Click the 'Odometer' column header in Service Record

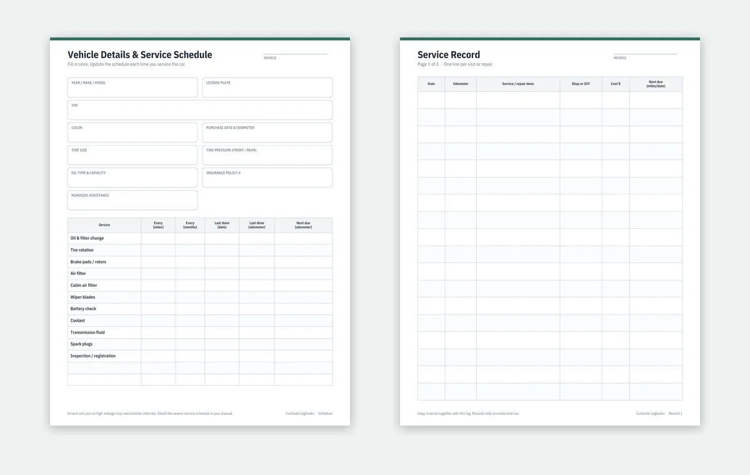click(x=461, y=84)
